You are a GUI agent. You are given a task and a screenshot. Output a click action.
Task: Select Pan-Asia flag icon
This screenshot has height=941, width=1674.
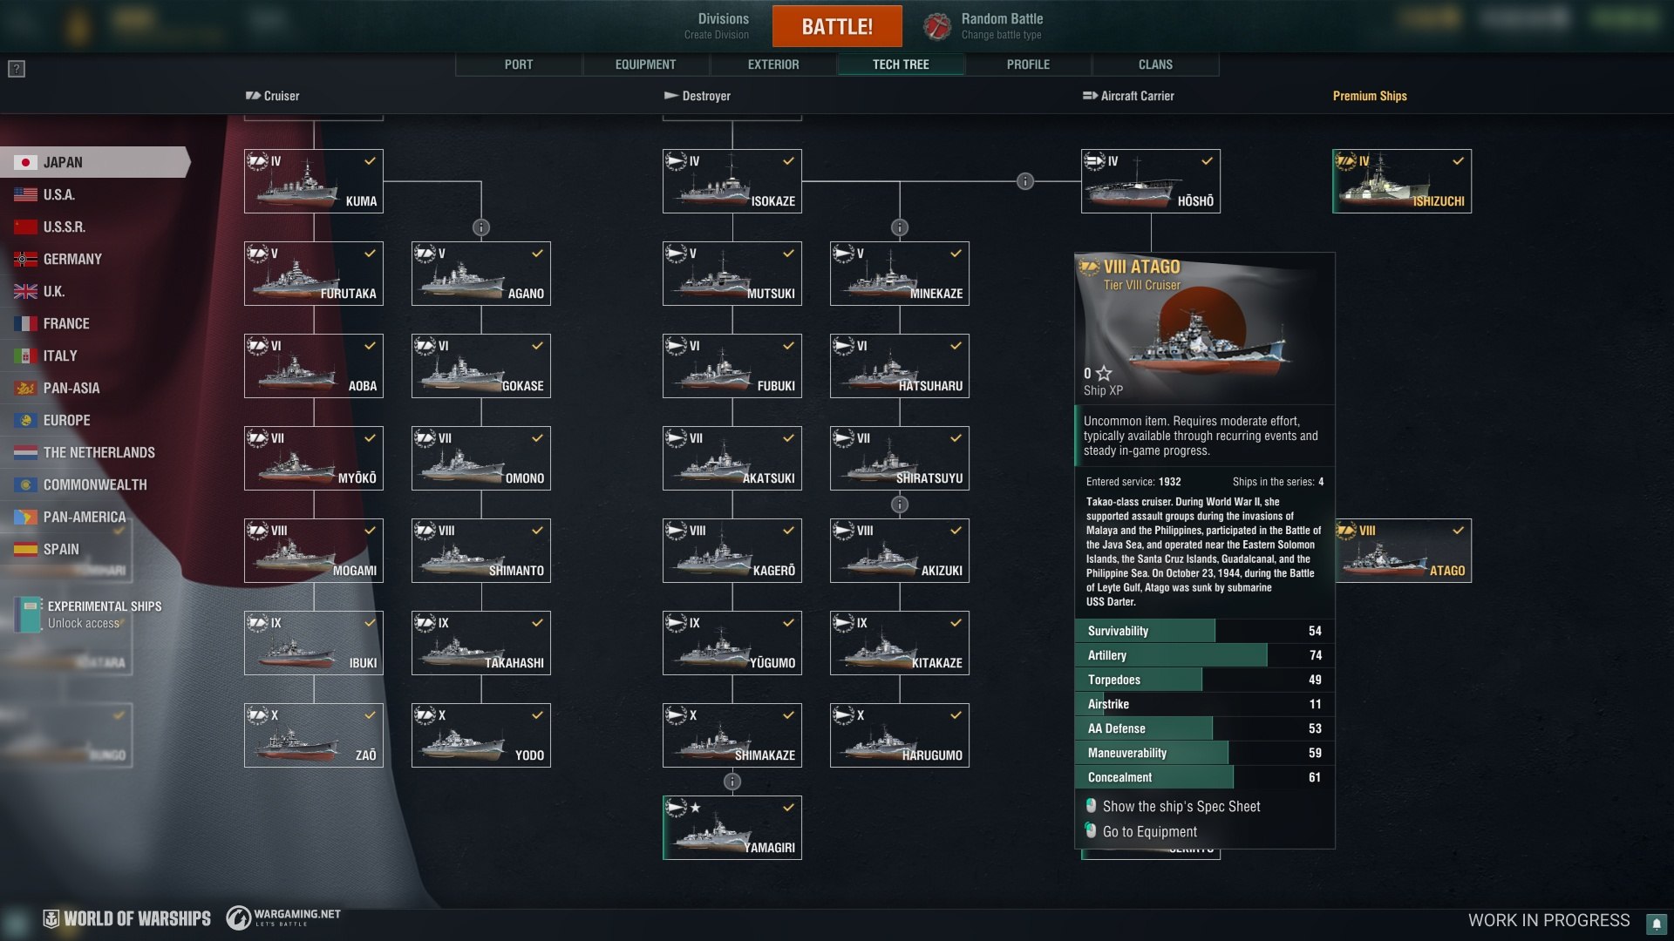[25, 388]
